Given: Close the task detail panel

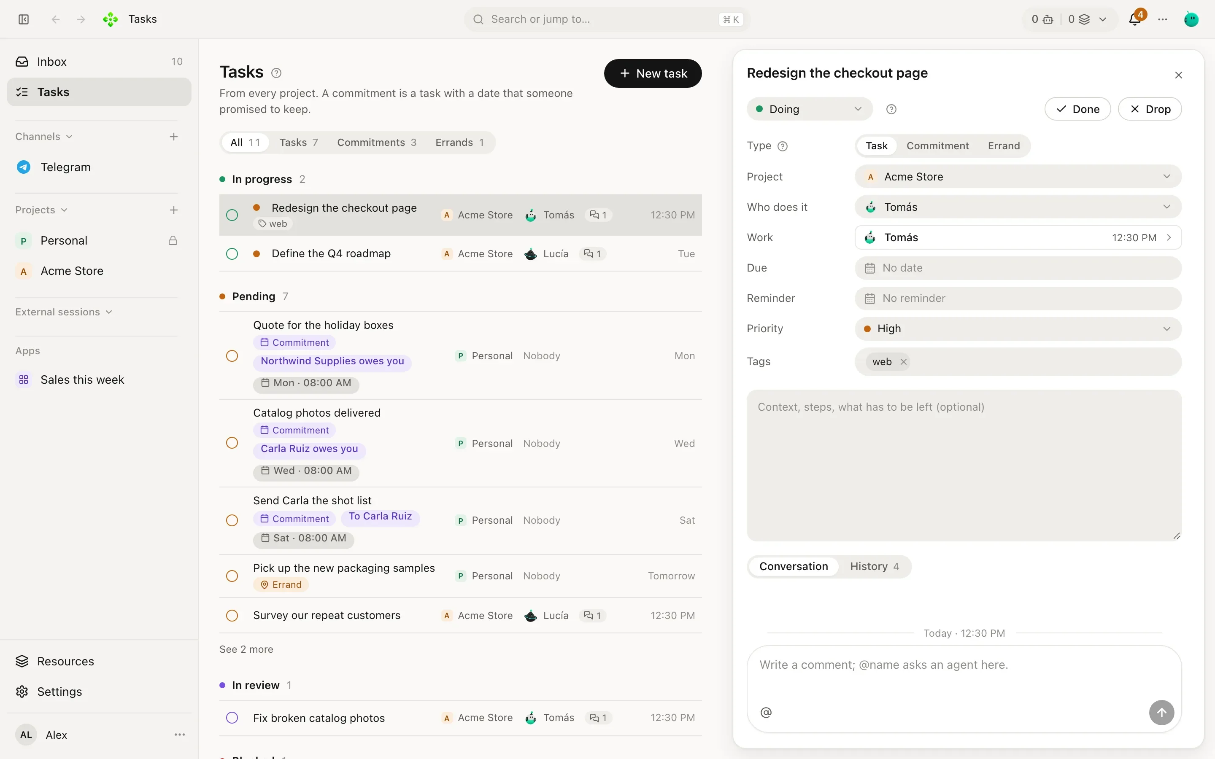Looking at the screenshot, I should point(1179,75).
